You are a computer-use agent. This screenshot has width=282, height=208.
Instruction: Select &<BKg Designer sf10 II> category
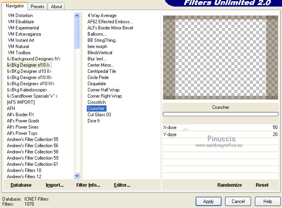pos(29,71)
